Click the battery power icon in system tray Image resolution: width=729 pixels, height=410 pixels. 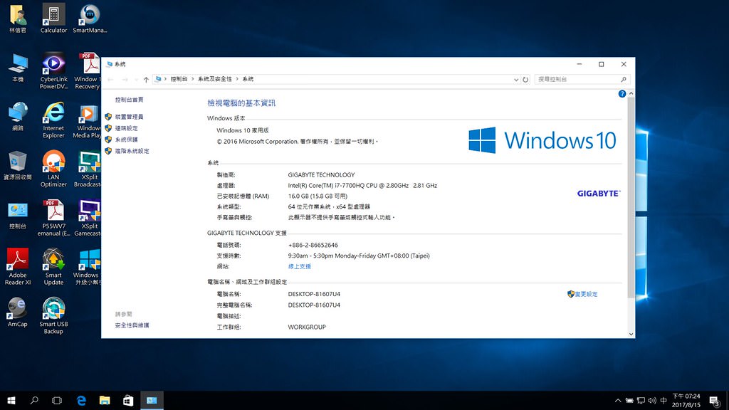pyautogui.click(x=629, y=400)
